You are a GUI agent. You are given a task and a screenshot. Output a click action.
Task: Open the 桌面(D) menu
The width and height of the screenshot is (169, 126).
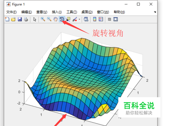tap(87, 12)
